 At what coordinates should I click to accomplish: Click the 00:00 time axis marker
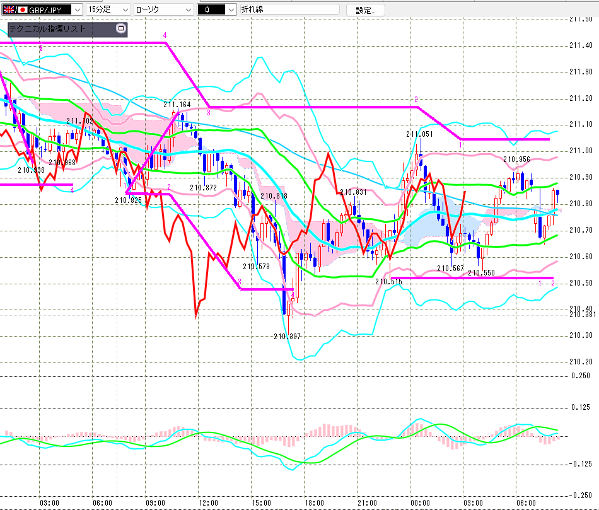420,502
